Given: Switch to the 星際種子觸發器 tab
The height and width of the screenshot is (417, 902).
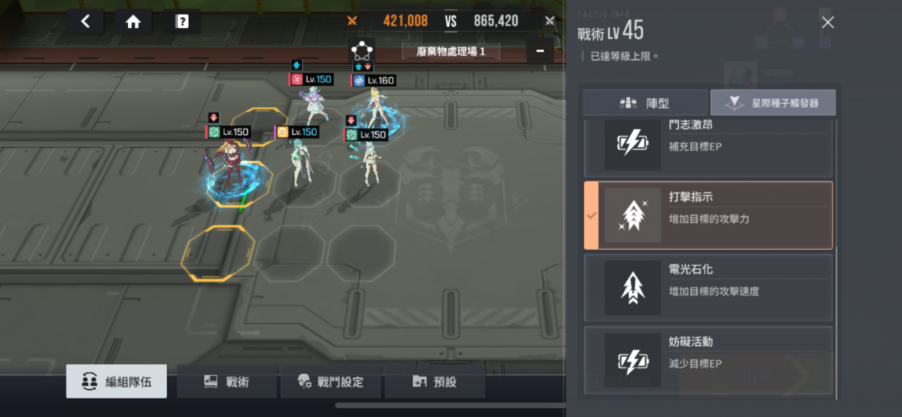Looking at the screenshot, I should (x=773, y=103).
